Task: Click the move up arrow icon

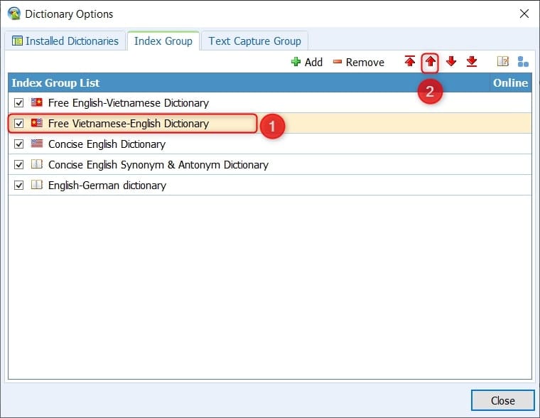Action: (x=430, y=62)
